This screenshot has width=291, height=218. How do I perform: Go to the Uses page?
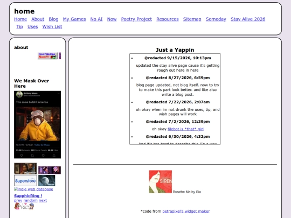[x=33, y=27]
